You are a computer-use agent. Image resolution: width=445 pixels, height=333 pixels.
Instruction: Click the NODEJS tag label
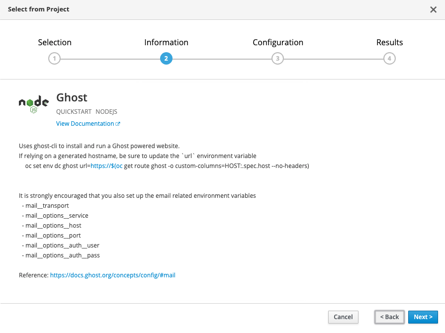click(106, 111)
